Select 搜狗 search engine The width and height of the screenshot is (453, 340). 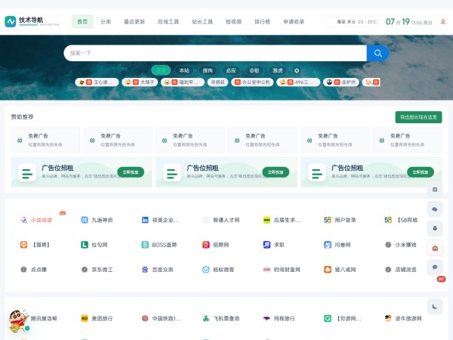pyautogui.click(x=208, y=70)
